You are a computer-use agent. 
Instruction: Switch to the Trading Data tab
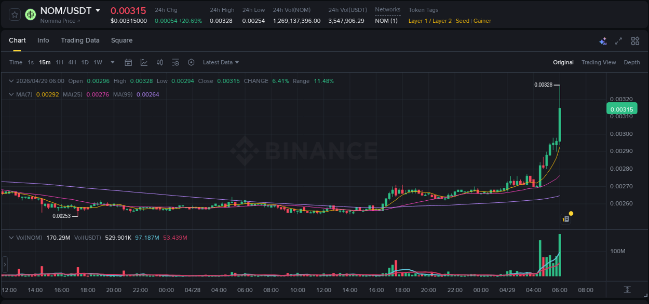pos(80,40)
